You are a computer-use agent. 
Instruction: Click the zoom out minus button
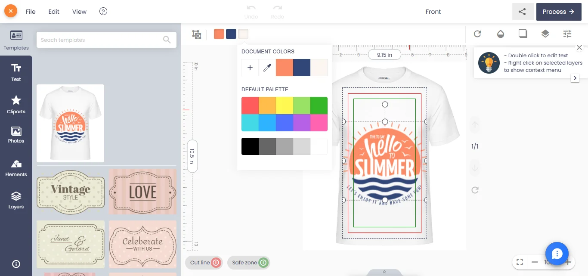535,262
